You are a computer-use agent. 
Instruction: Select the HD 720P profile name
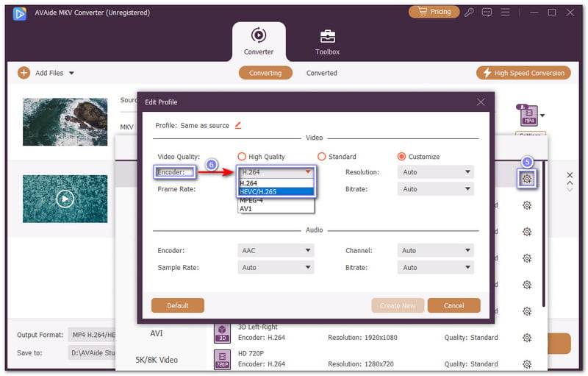[x=251, y=353]
